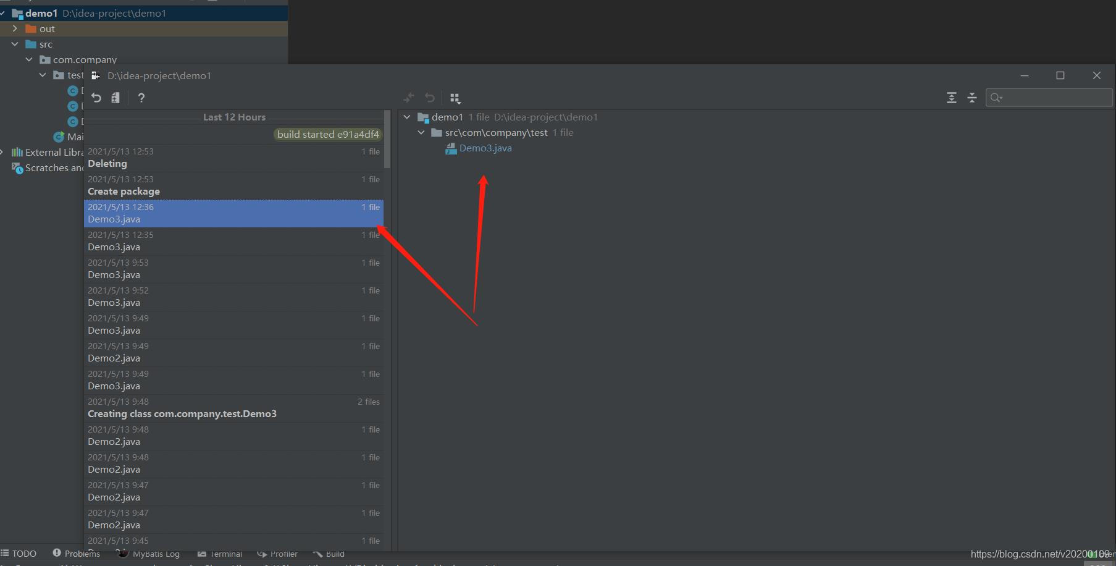1116x566 pixels.
Task: Select Creating class com.company.test.Demo3 revision
Action: 233,408
